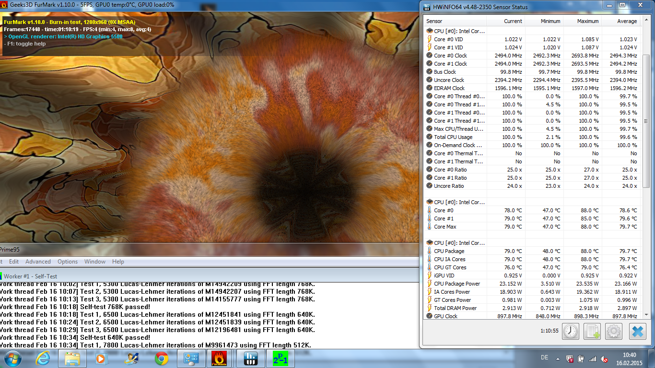
Task: Open the Window menu in Prime95
Action: pyautogui.click(x=95, y=262)
